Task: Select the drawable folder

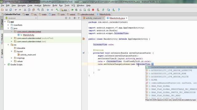Action: [21, 48]
